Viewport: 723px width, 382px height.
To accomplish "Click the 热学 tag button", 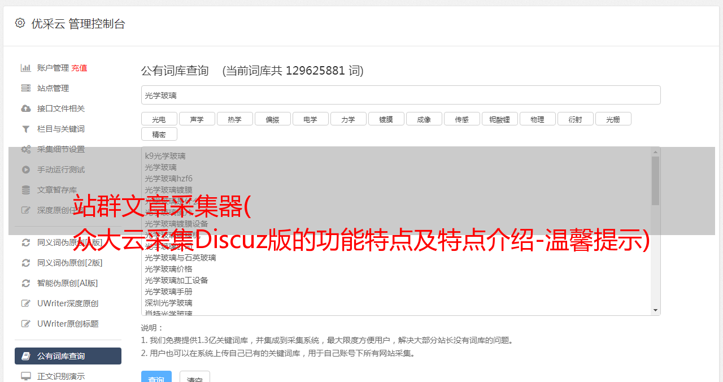I will coord(234,119).
